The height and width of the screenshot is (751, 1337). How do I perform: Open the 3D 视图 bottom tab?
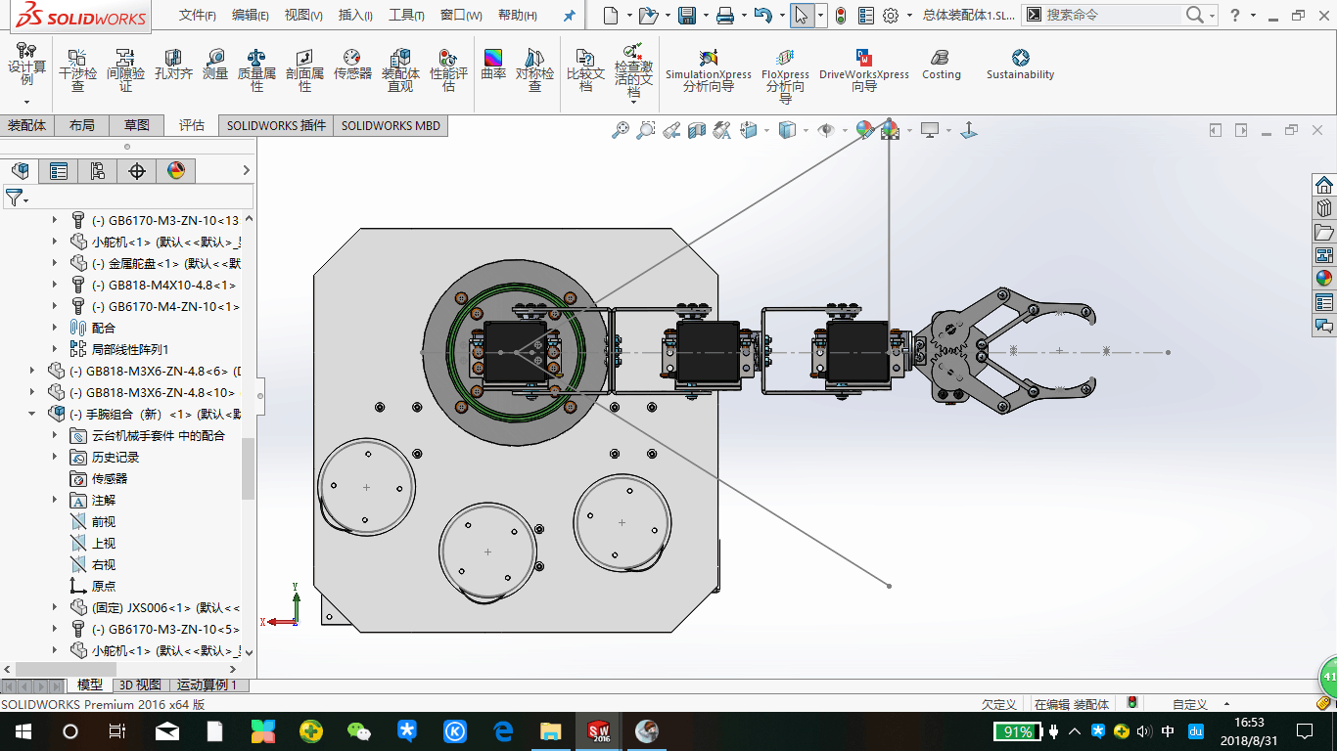coord(141,685)
